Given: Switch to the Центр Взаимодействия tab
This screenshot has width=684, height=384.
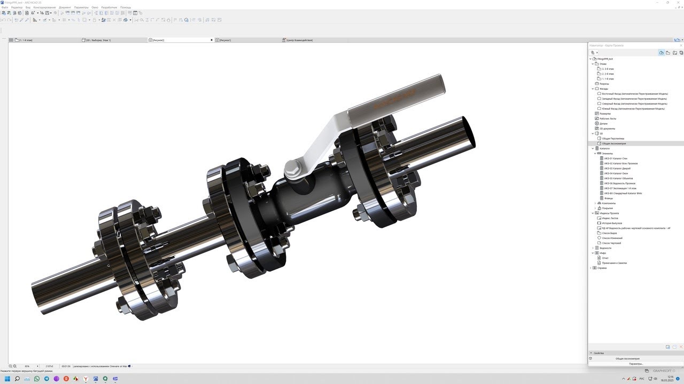Looking at the screenshot, I should pos(314,40).
